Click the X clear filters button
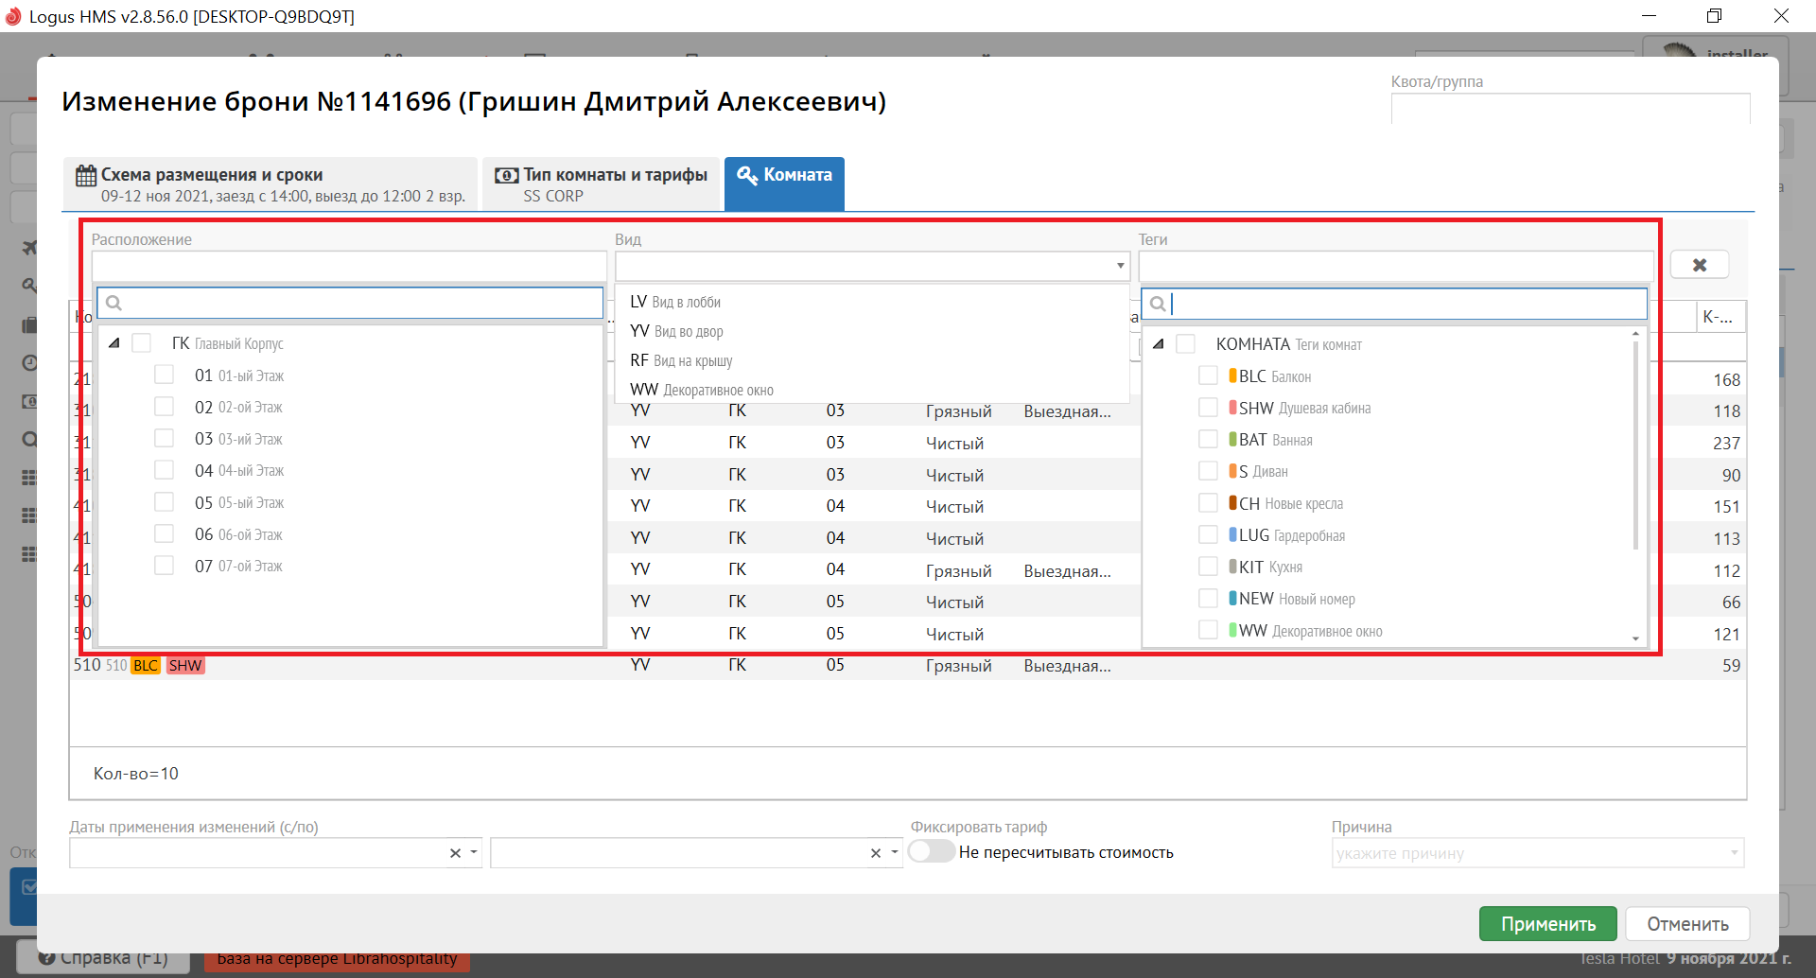The image size is (1816, 978). click(1699, 265)
